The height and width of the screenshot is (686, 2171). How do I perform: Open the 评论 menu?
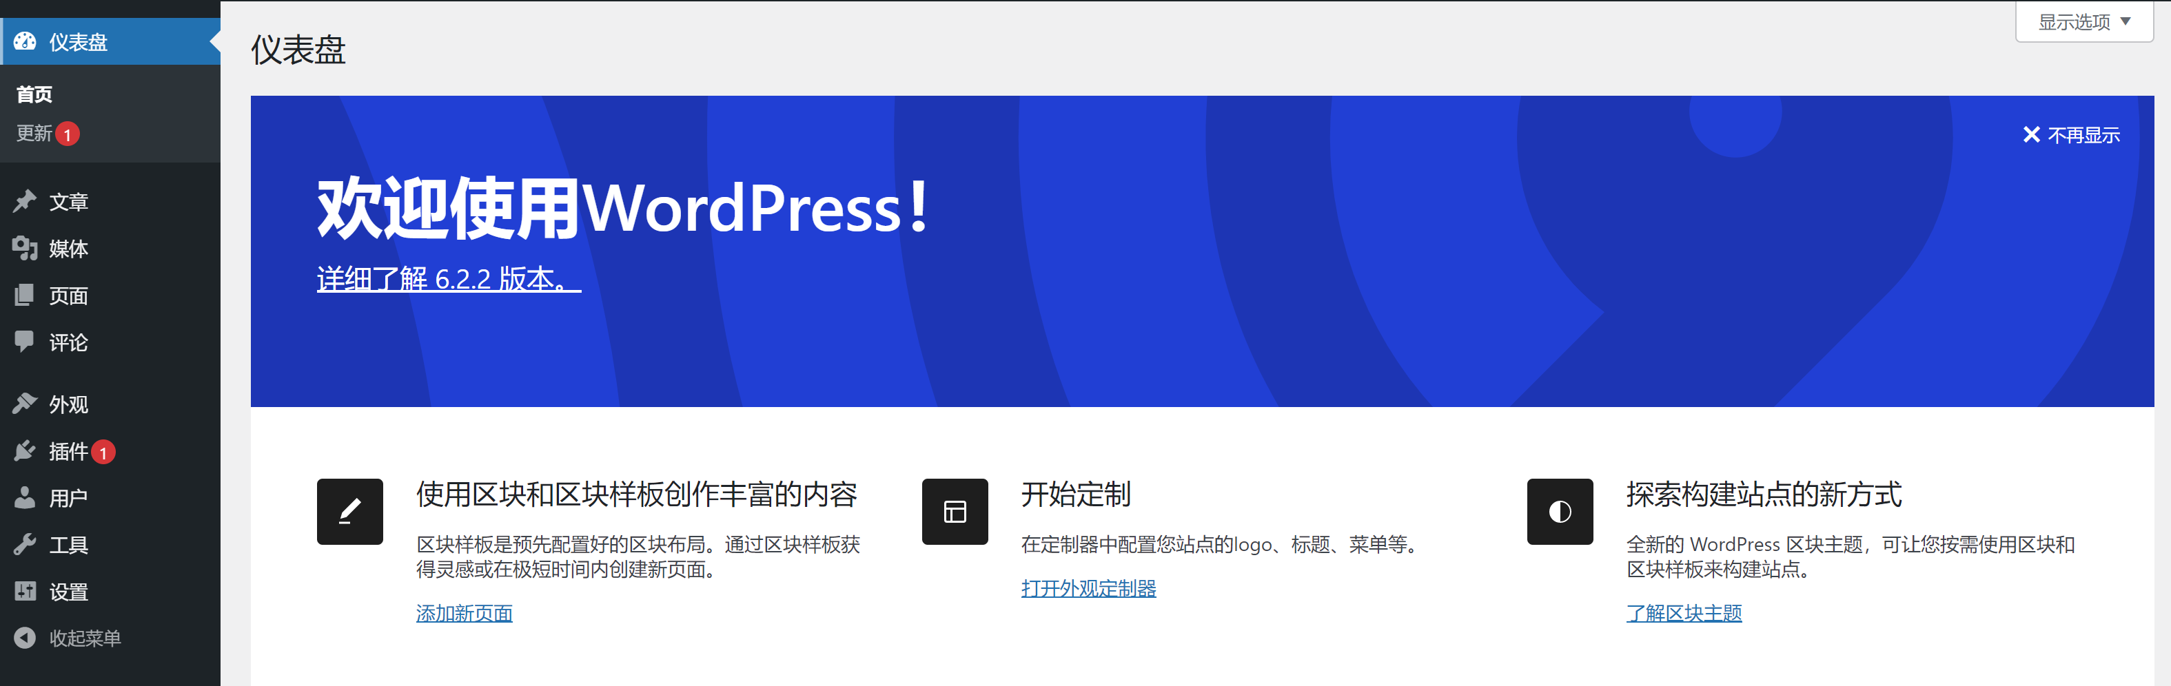click(x=110, y=342)
